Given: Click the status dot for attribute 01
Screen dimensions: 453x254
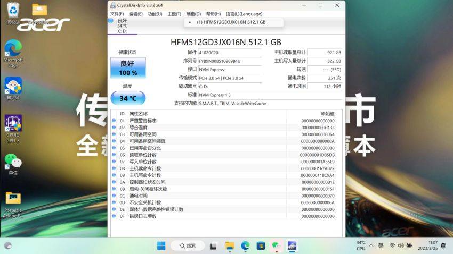Looking at the screenshot, I should (x=114, y=121).
